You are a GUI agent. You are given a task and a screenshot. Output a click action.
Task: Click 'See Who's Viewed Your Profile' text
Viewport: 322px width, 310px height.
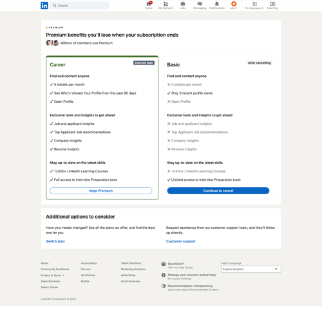point(95,93)
